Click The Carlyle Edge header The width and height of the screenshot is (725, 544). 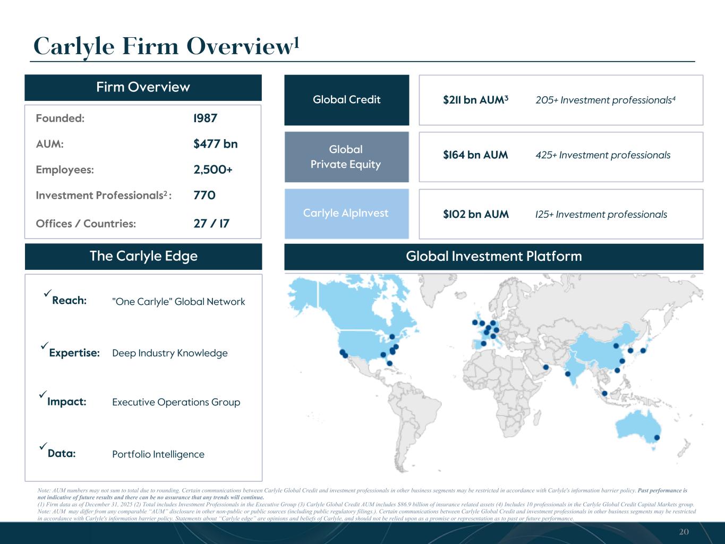(143, 257)
